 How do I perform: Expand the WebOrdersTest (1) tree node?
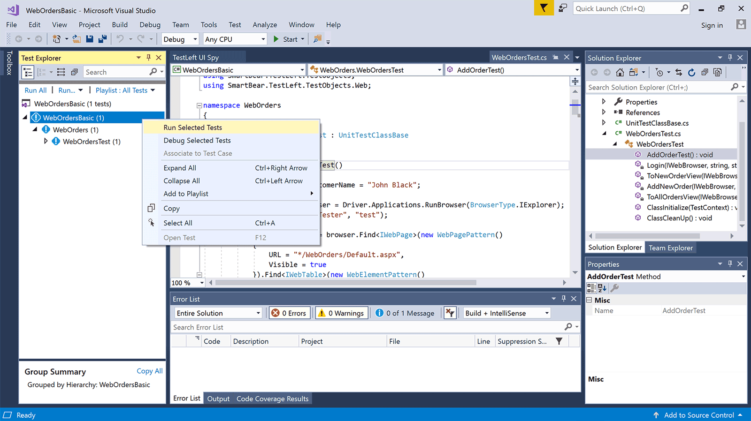(x=46, y=141)
